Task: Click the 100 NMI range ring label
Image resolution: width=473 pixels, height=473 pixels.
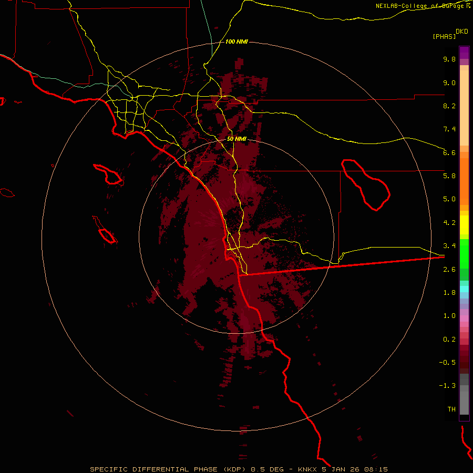Action: coord(236,42)
